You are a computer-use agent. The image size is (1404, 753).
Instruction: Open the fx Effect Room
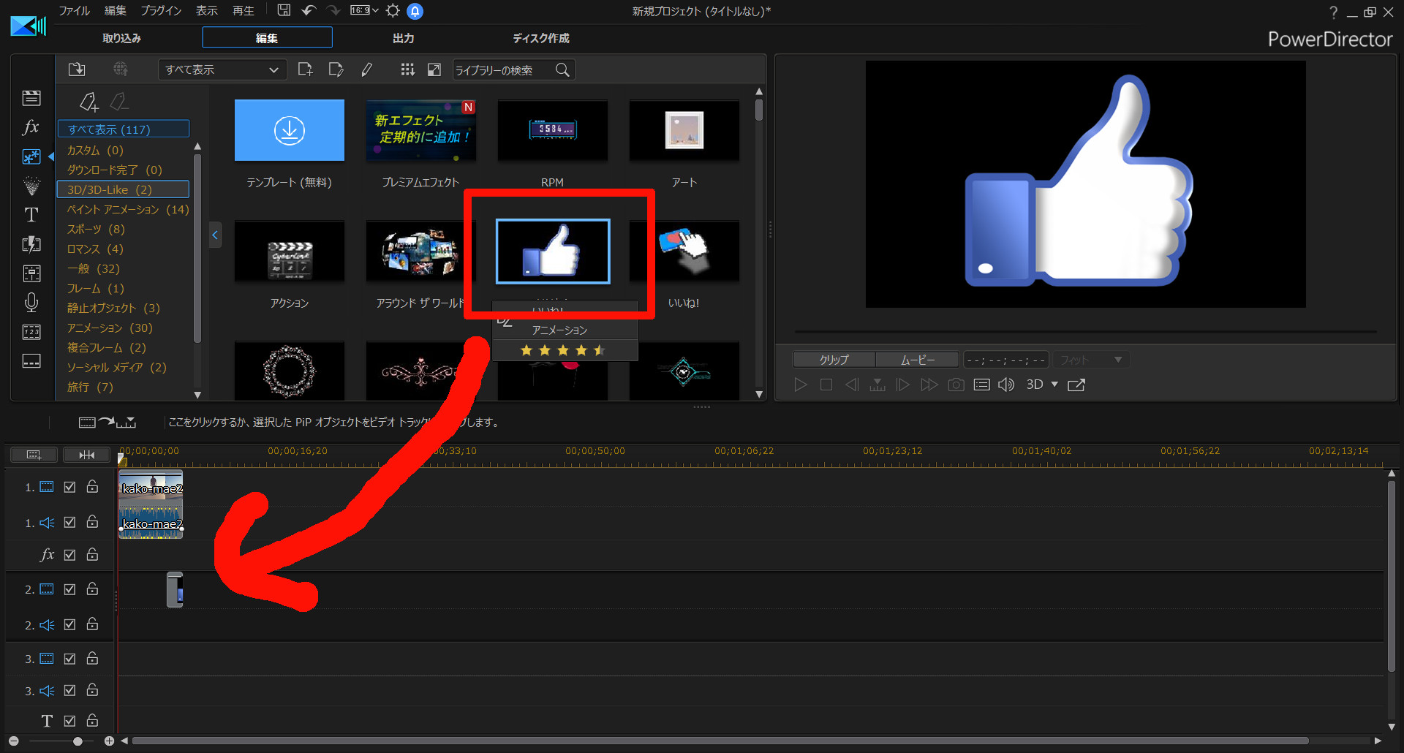[x=31, y=127]
